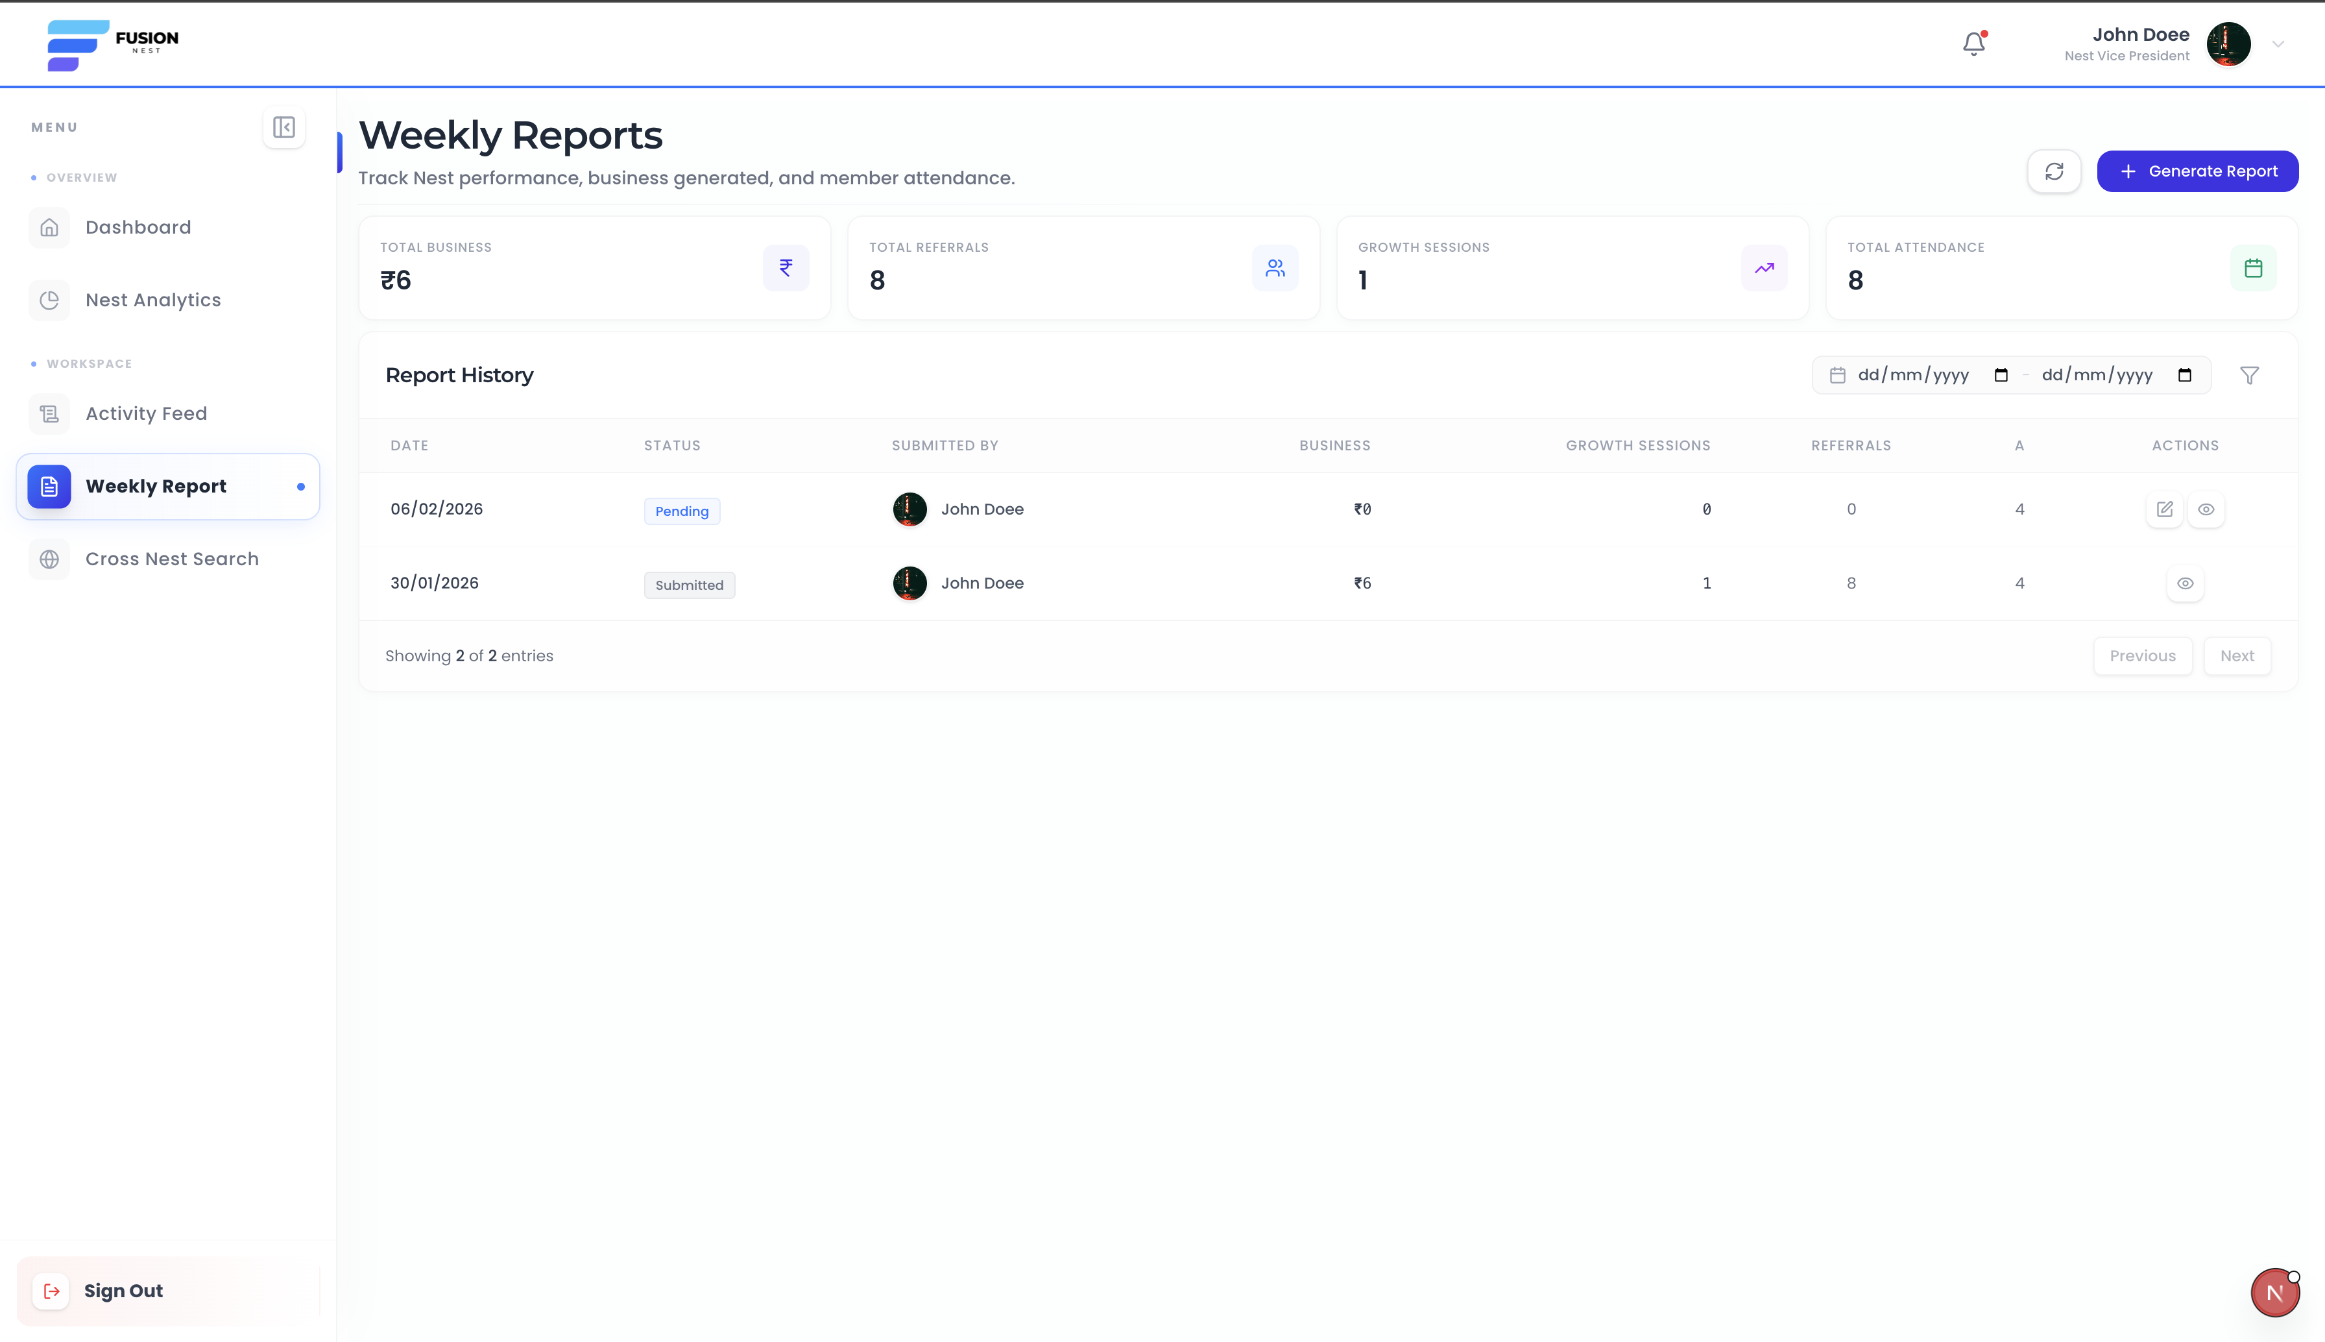Image resolution: width=2325 pixels, height=1342 pixels.
Task: Click the Generate Report button
Action: [x=2198, y=171]
